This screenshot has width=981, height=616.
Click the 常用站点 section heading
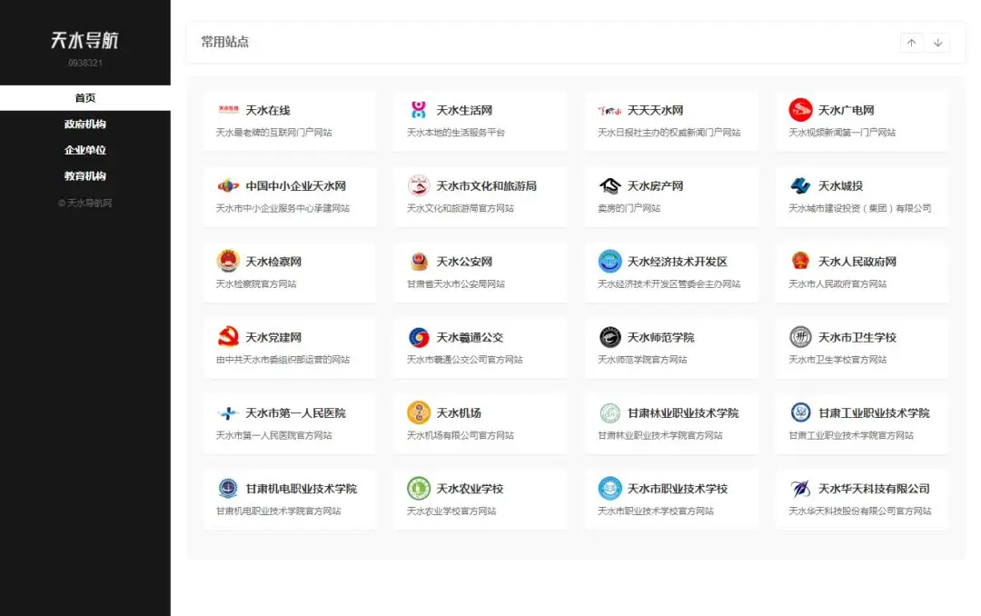[224, 42]
